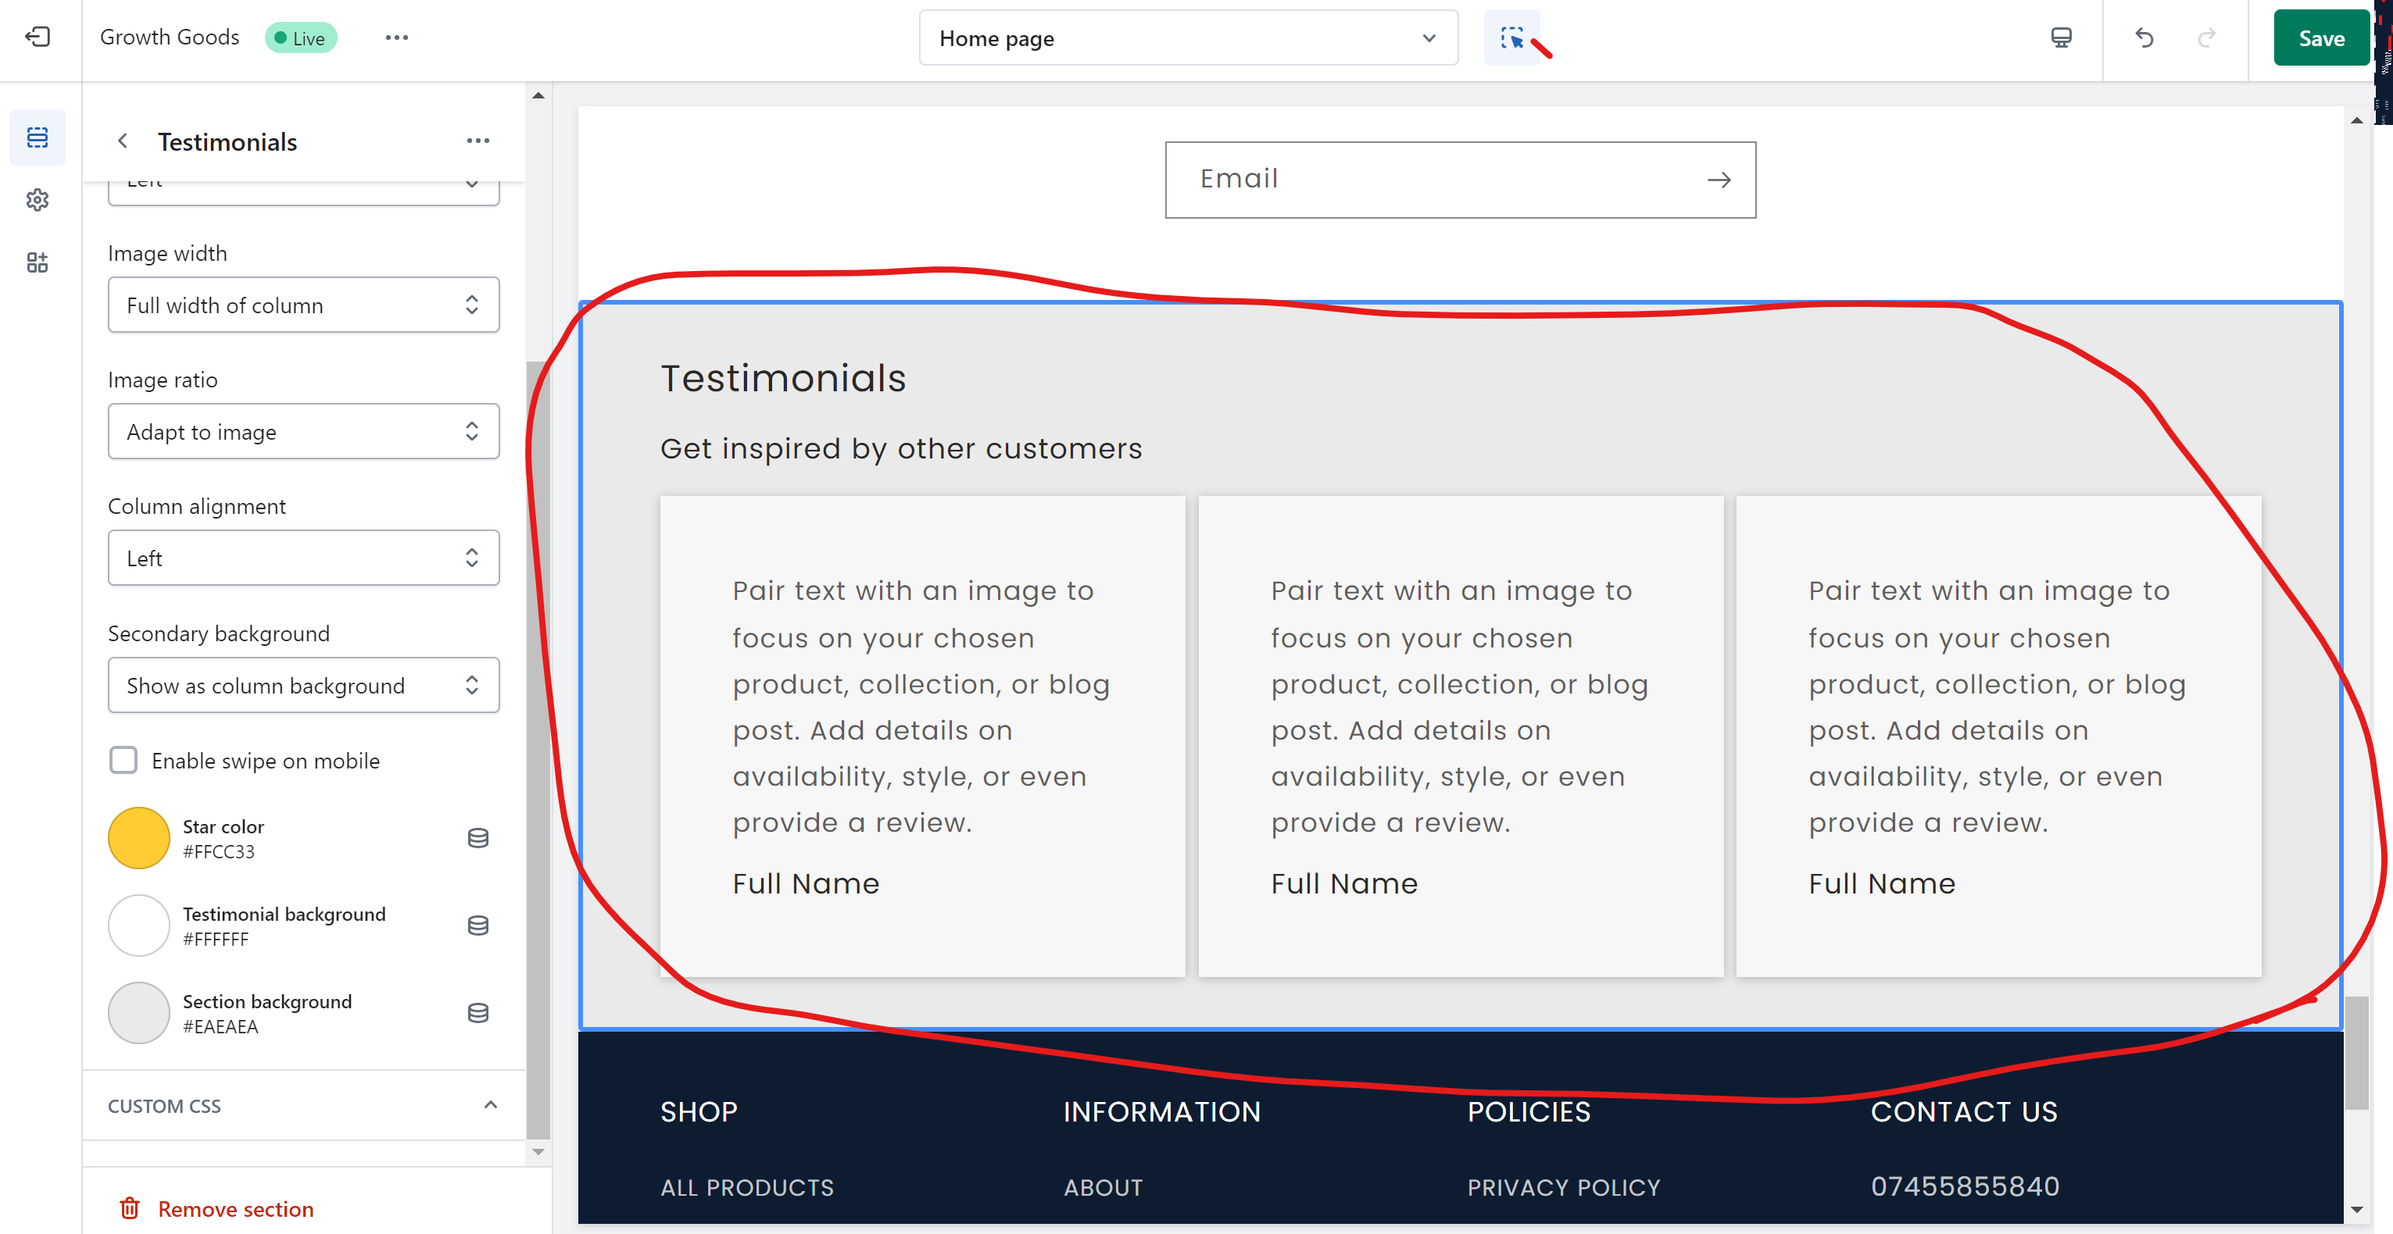Open the Testimonials more options menu
Viewport: 2393px width, 1234px height.
tap(478, 141)
